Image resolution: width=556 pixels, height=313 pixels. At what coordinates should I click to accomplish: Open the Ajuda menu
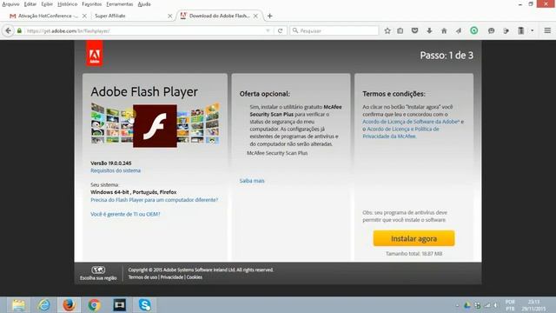tap(144, 4)
